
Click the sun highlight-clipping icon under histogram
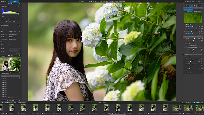pos(4,15)
